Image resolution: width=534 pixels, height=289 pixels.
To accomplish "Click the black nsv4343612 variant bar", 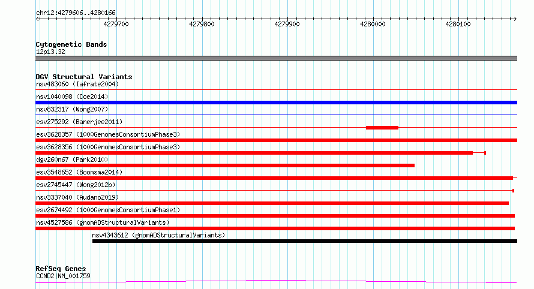I will [x=305, y=241].
